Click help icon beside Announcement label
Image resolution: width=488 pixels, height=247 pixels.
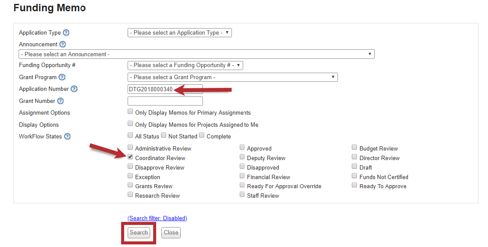pos(63,45)
